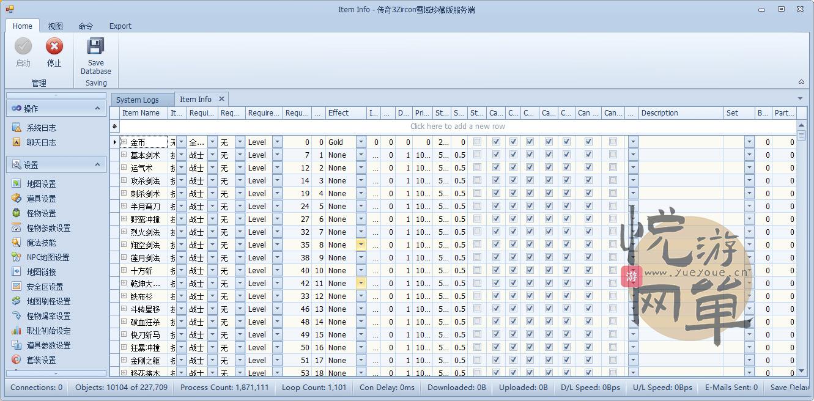
Task: Open 地图设置 map settings
Action: coord(40,184)
